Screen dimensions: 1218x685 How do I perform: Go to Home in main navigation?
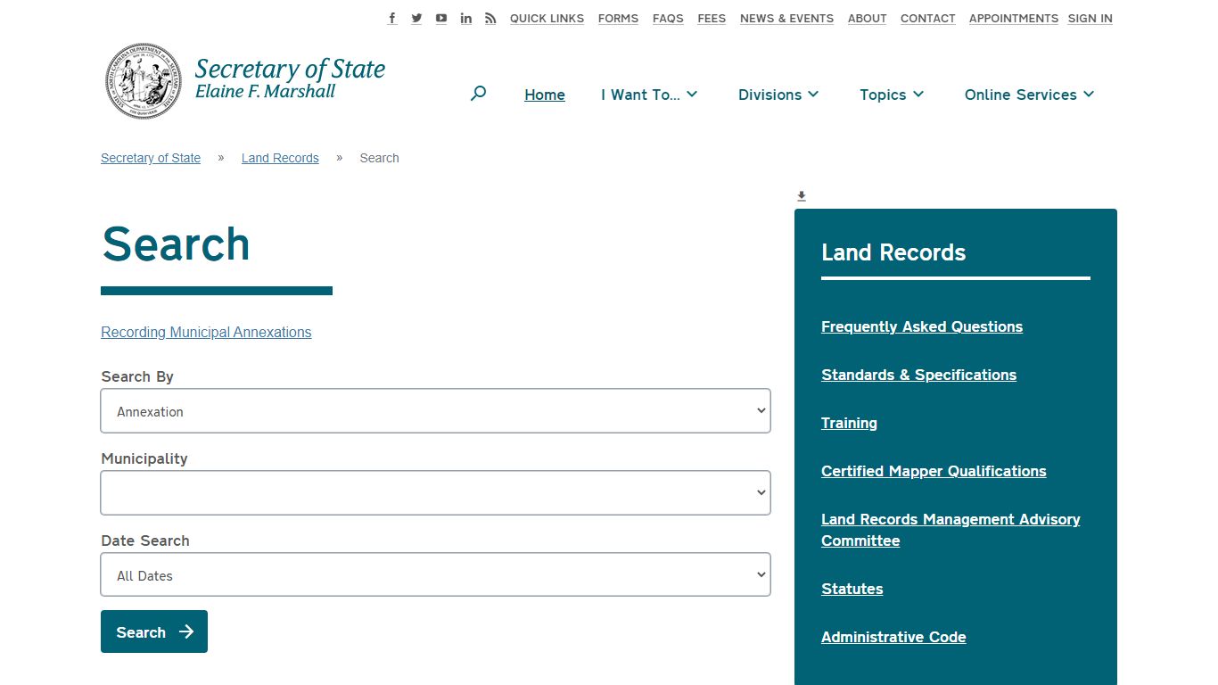[545, 95]
